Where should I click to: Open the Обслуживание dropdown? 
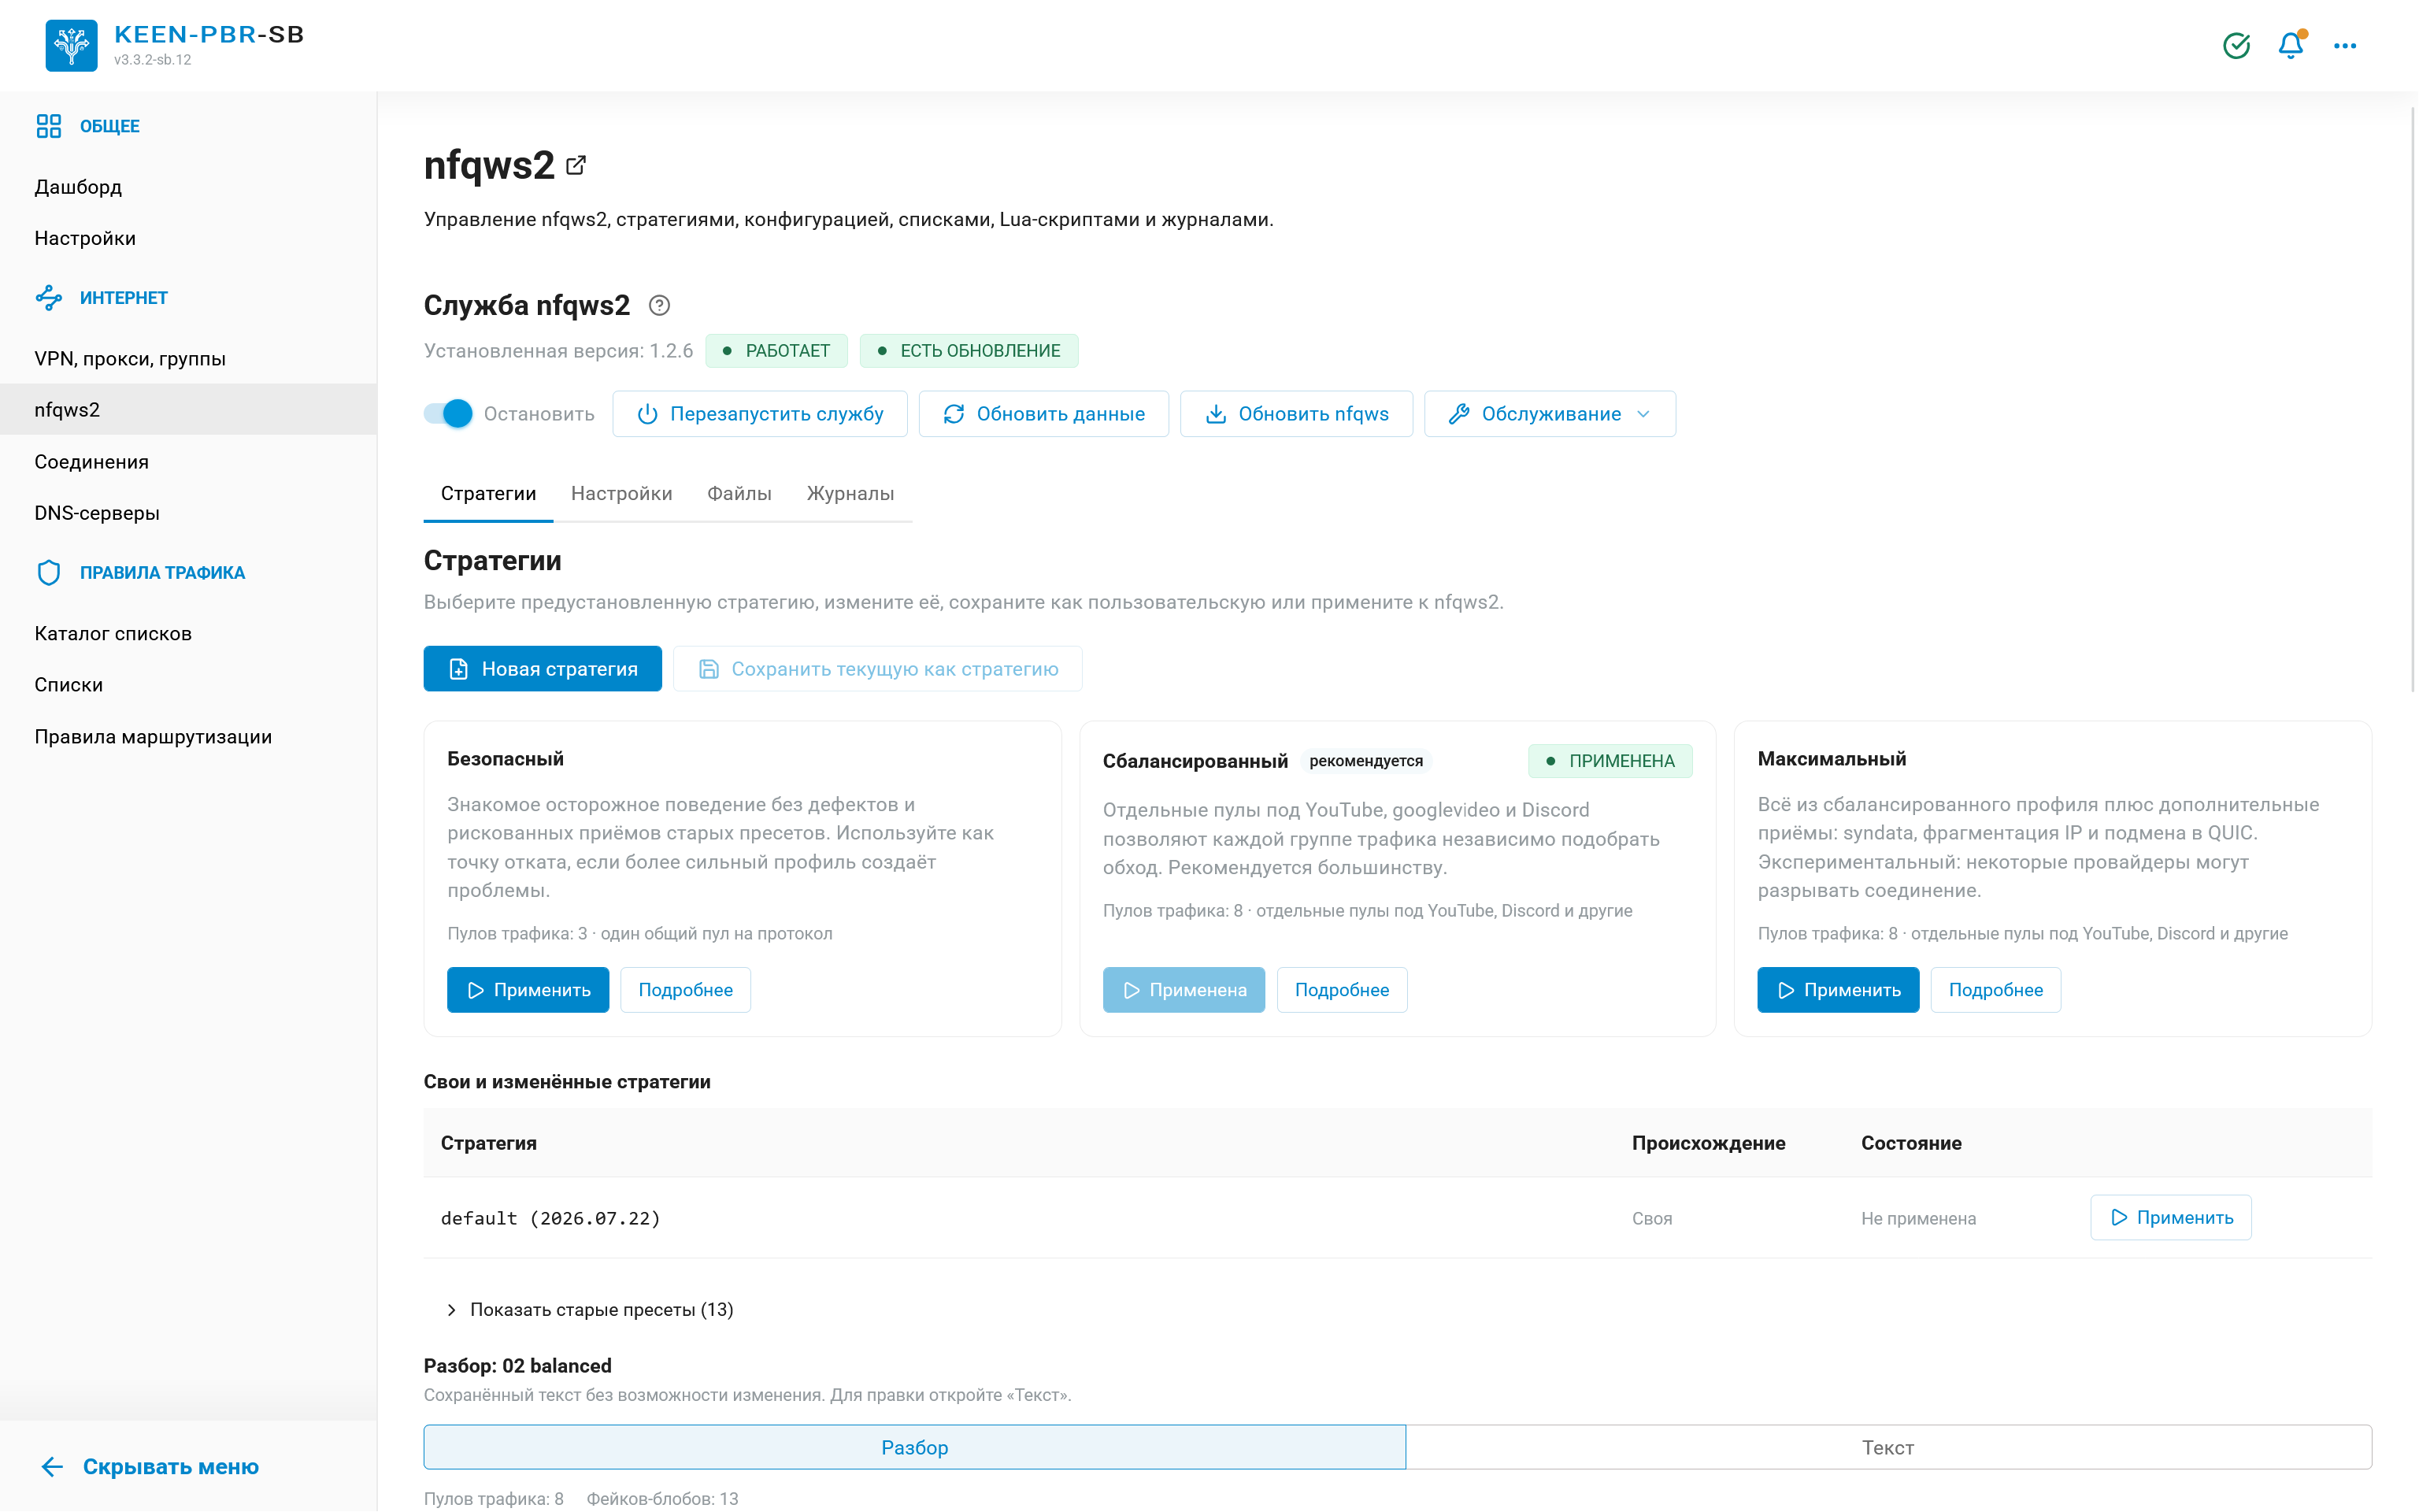pyautogui.click(x=1550, y=414)
